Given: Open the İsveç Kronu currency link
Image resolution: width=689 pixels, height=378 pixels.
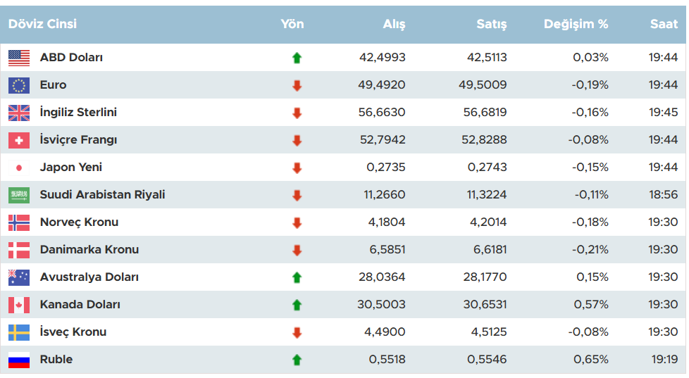Looking at the screenshot, I should (73, 332).
